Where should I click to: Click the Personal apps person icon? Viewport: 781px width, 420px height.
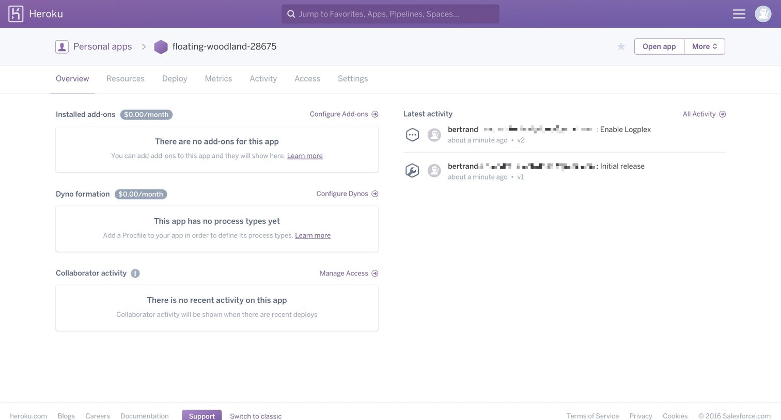(62, 47)
